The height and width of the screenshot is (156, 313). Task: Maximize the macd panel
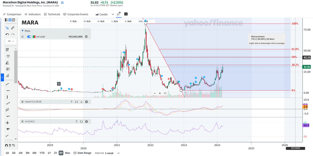point(76,102)
